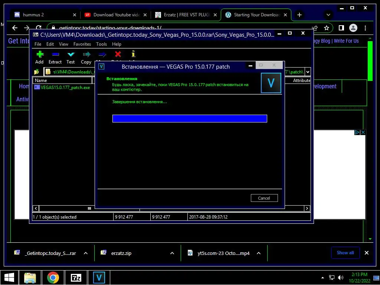Expand the 7-Zip address path dropdown
380x285 pixels.
pos(308,72)
